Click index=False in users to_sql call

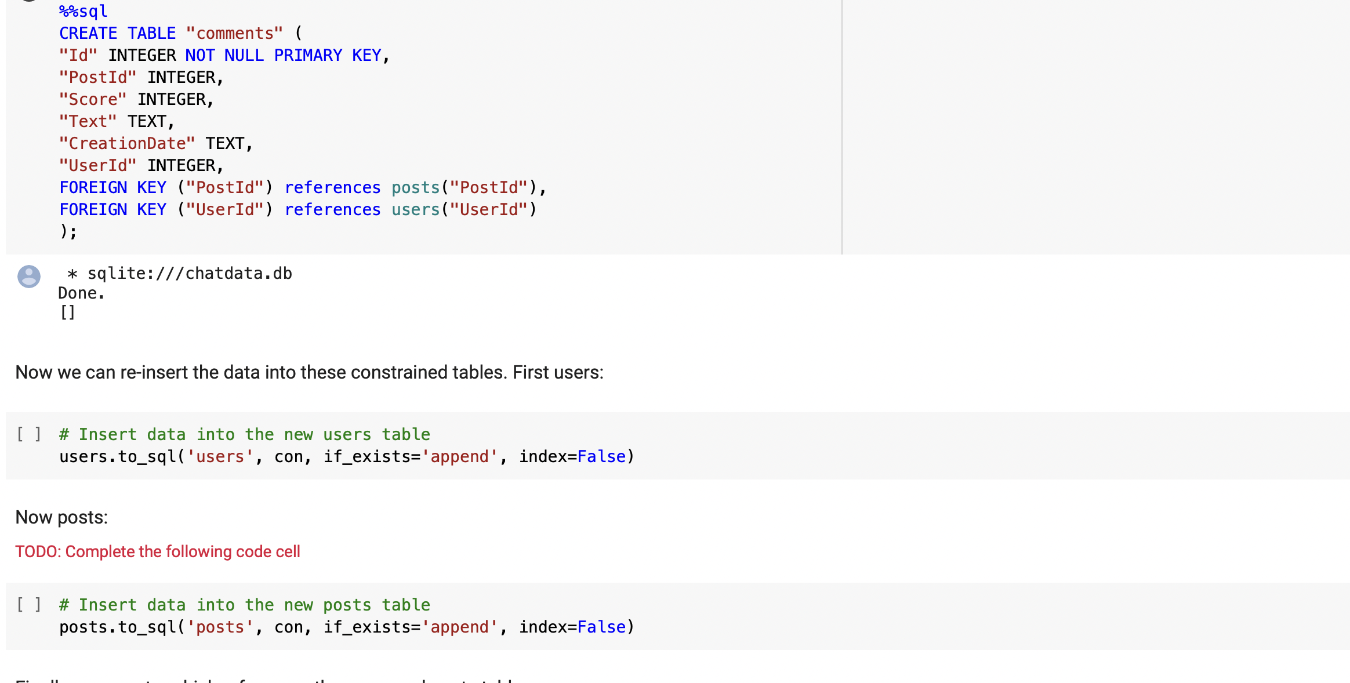572,457
